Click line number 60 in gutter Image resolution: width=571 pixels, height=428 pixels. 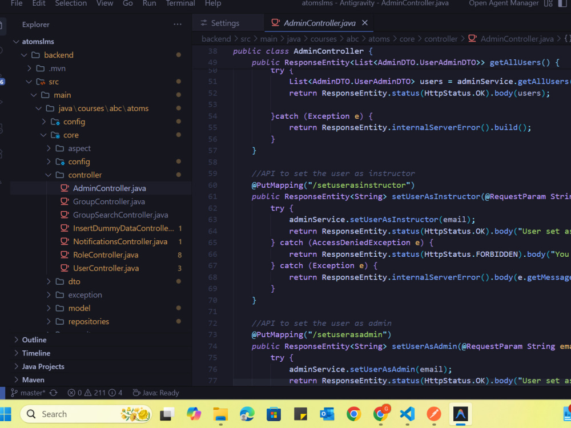(212, 185)
